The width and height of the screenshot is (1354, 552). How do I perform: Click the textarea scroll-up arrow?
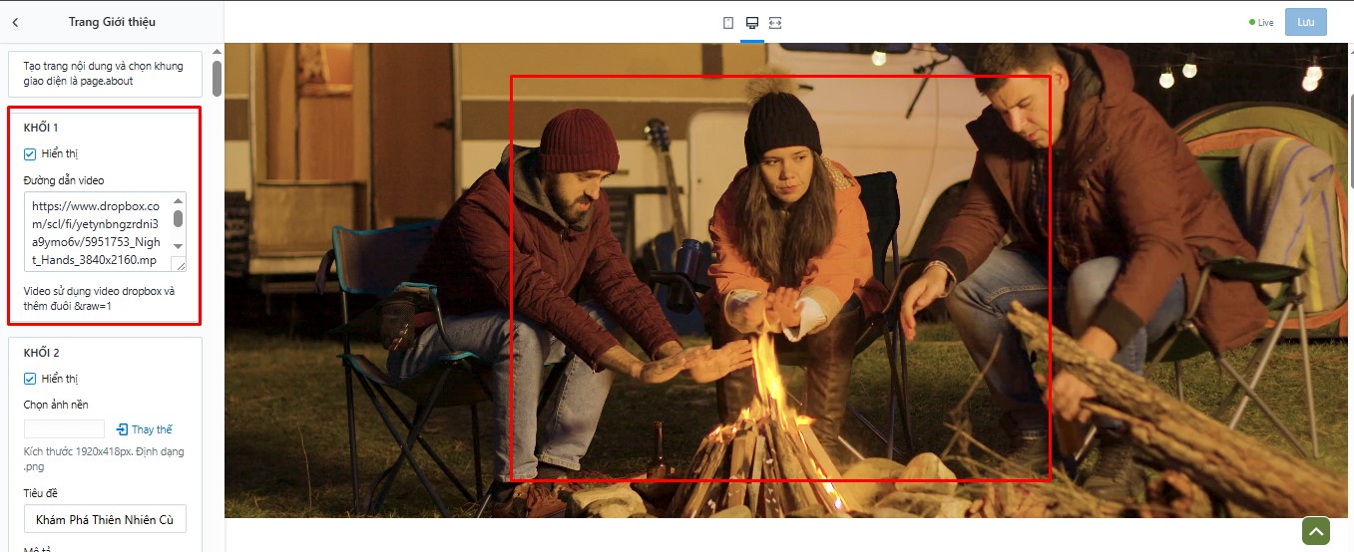point(179,199)
